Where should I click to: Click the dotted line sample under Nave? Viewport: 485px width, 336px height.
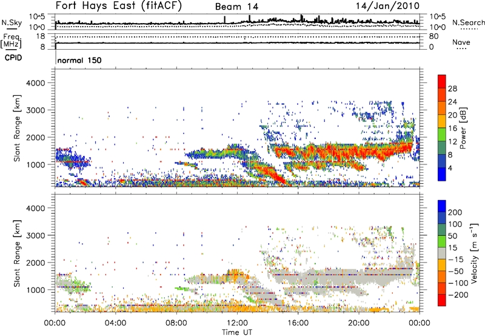tap(461, 49)
